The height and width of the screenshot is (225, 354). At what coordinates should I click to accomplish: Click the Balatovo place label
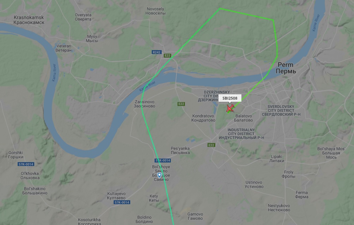(244, 118)
